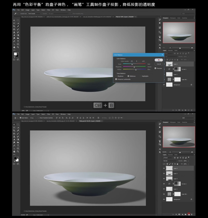
Task: Open Fill dropdown arrow in lower Layers panel
Action: [188, 164]
